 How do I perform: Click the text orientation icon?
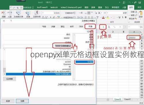pos(82,13)
